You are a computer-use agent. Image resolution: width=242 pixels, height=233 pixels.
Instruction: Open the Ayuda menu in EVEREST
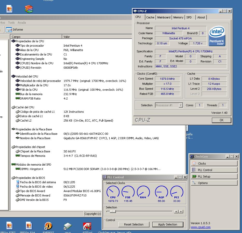click(22, 23)
